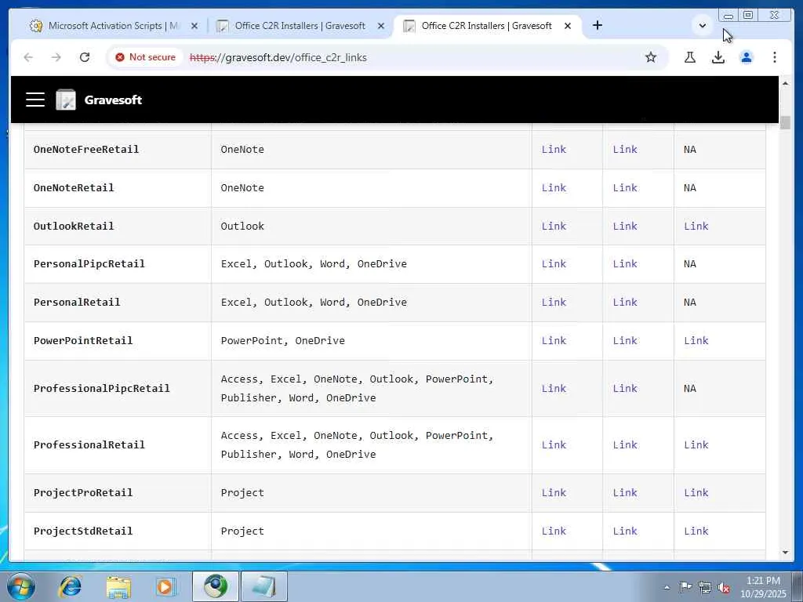The height and width of the screenshot is (602, 803).
Task: Open second Link for PowerPointRetail
Action: (625, 341)
